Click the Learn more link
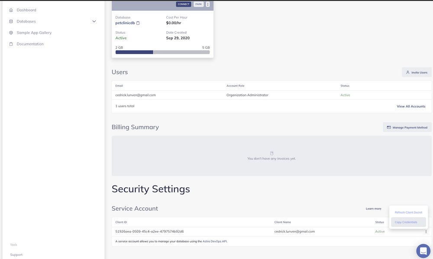Screen dimensions: 433x259 373,209
